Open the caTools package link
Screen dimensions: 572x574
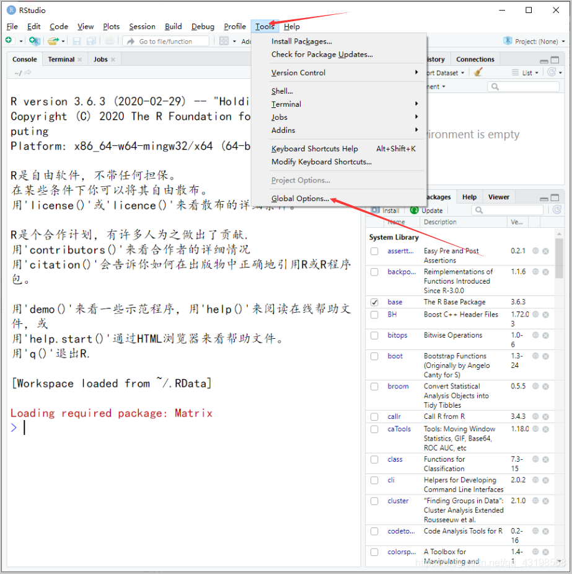coord(399,429)
